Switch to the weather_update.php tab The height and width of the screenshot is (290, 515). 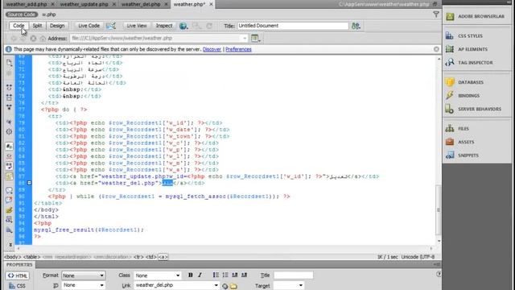[x=84, y=4]
